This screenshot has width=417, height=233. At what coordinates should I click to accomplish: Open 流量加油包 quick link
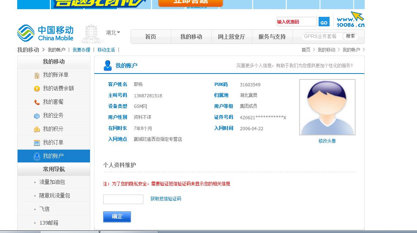[x=52, y=182]
